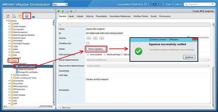Click Continue in the signature dialog
The width and height of the screenshot is (218, 112).
click(189, 57)
